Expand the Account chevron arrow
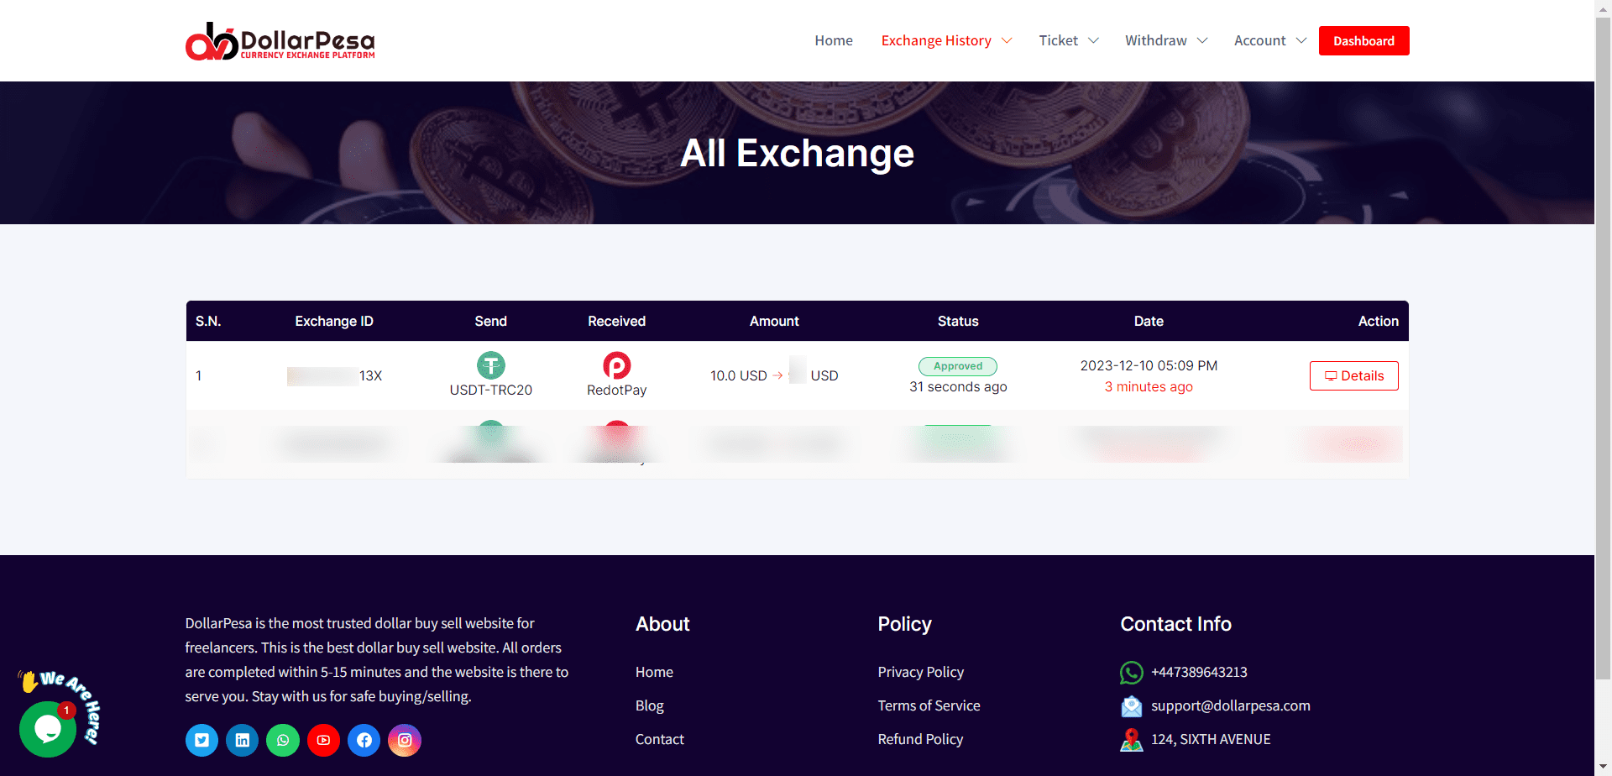The width and height of the screenshot is (1612, 776). [x=1301, y=40]
